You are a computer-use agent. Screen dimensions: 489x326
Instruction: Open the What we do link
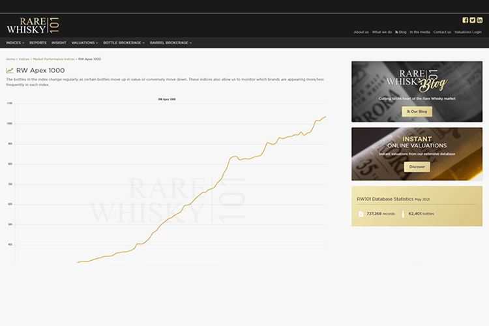[381, 32]
